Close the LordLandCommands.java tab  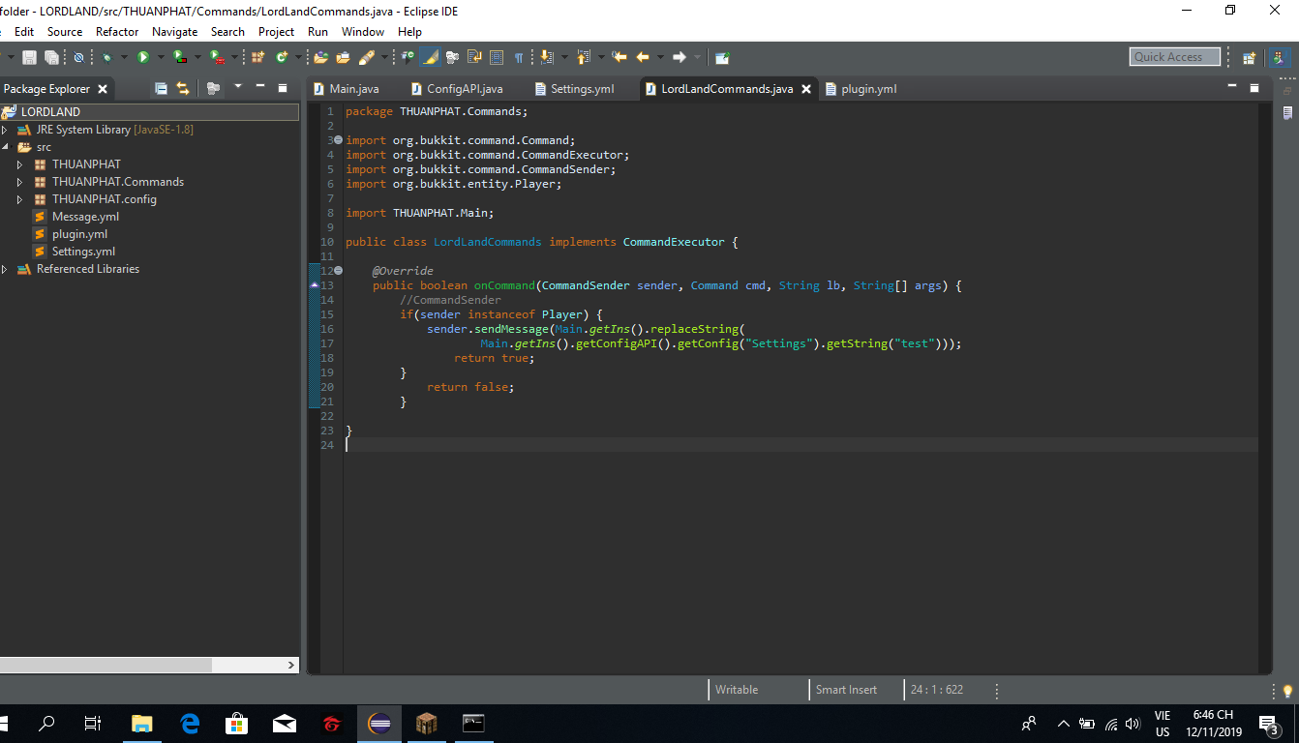click(806, 89)
